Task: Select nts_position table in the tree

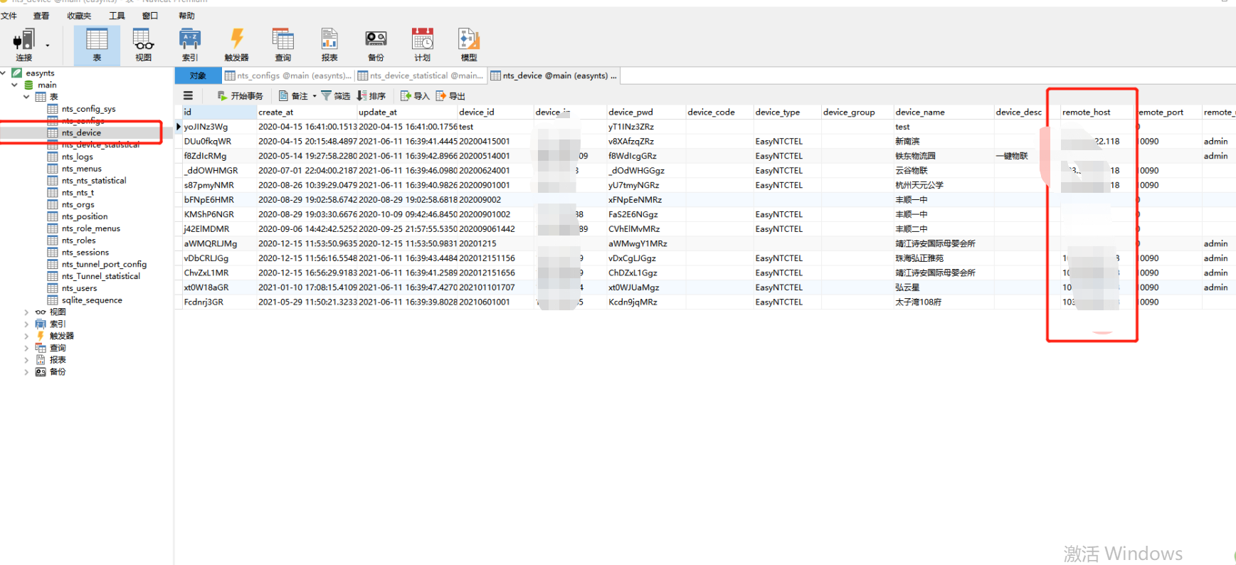Action: [85, 216]
